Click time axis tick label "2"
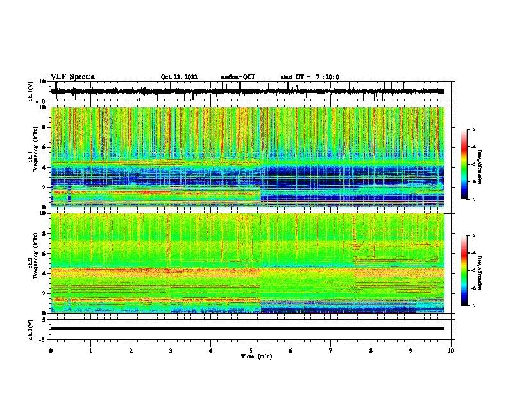The height and width of the screenshot is (393, 508). point(131,351)
